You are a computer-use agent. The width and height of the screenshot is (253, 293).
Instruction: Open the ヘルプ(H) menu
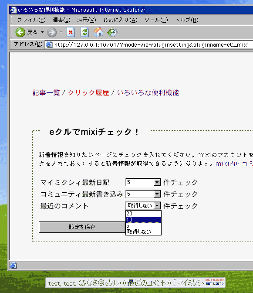pyautogui.click(x=186, y=20)
